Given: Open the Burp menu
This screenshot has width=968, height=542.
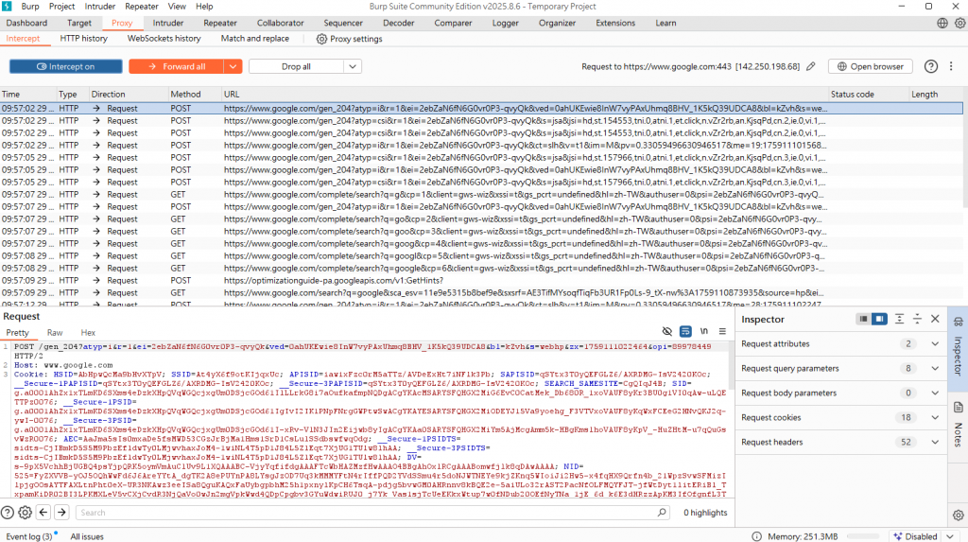Looking at the screenshot, I should click(x=29, y=7).
